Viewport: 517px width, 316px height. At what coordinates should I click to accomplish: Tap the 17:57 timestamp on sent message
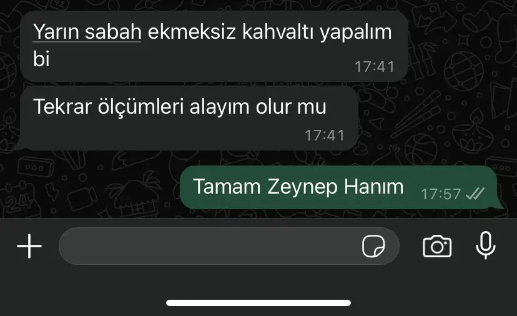coord(441,194)
